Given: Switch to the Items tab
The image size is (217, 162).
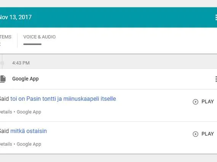Looking at the screenshot, I should tap(6, 37).
